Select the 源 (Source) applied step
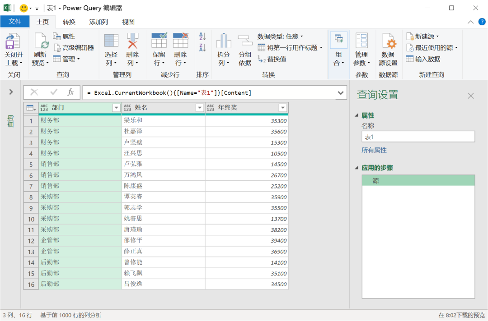The image size is (488, 321). 418,181
